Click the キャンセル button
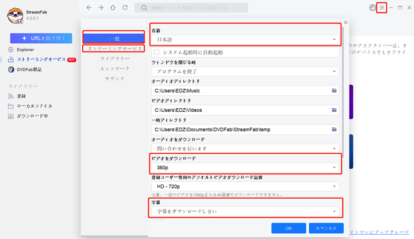Screen dimensions: 414x239 coord(326,228)
